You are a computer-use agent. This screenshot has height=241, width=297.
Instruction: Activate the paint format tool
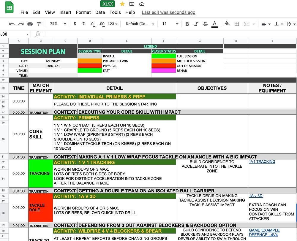pyautogui.click(x=39, y=24)
